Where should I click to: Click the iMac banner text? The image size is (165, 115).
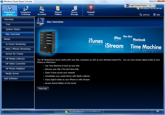click(118, 38)
